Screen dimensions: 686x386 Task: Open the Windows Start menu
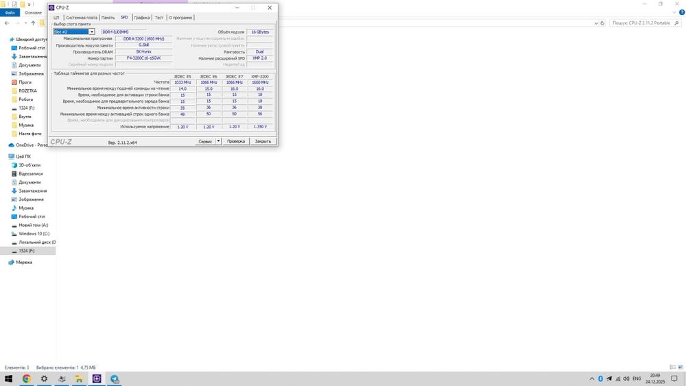tap(8, 378)
